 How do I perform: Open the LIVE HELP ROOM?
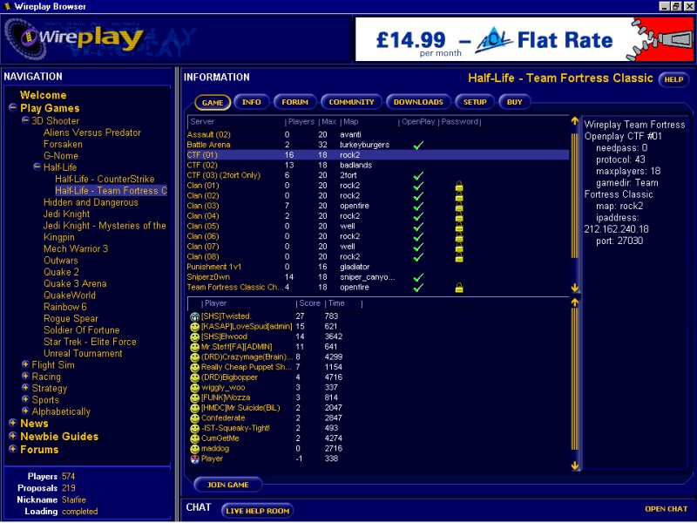pyautogui.click(x=257, y=511)
